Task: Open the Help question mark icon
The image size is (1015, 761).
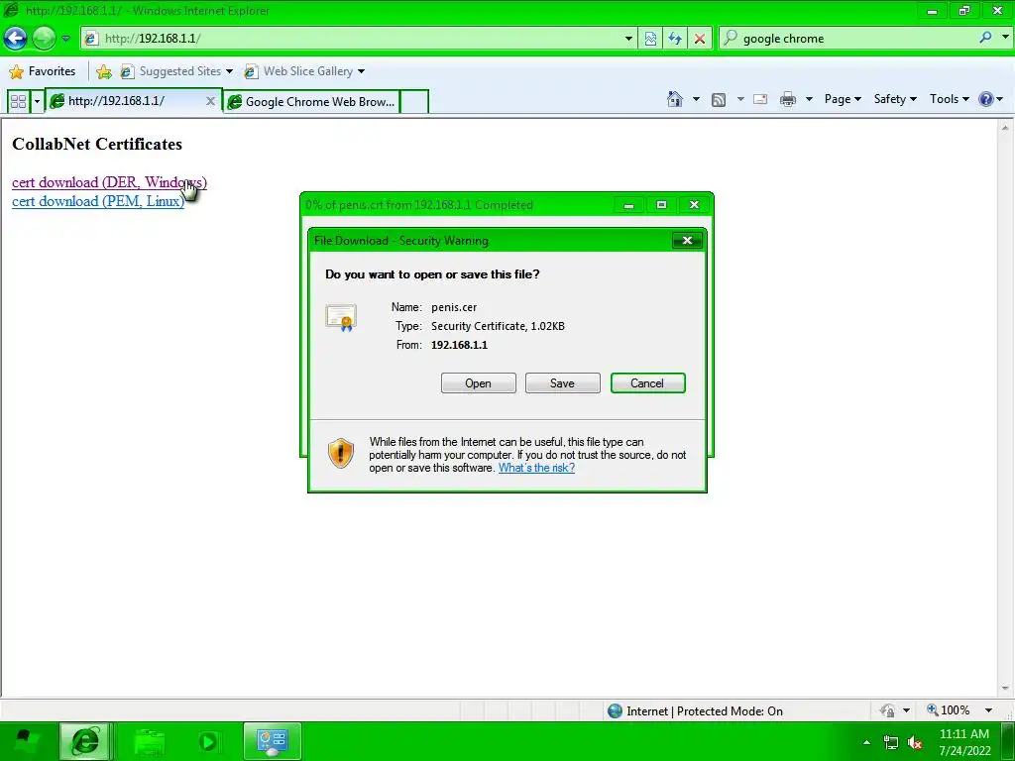Action: pos(986,99)
